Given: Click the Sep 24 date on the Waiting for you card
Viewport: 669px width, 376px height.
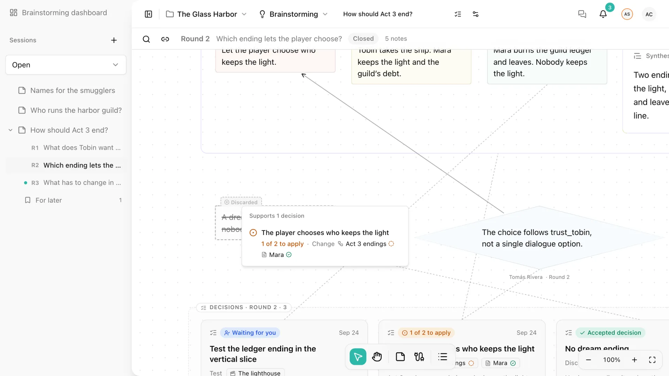Looking at the screenshot, I should click(349, 333).
